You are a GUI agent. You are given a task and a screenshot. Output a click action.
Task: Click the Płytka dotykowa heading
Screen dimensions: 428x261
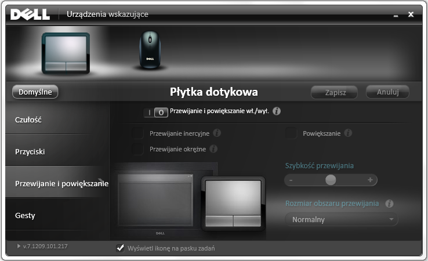pos(214,92)
